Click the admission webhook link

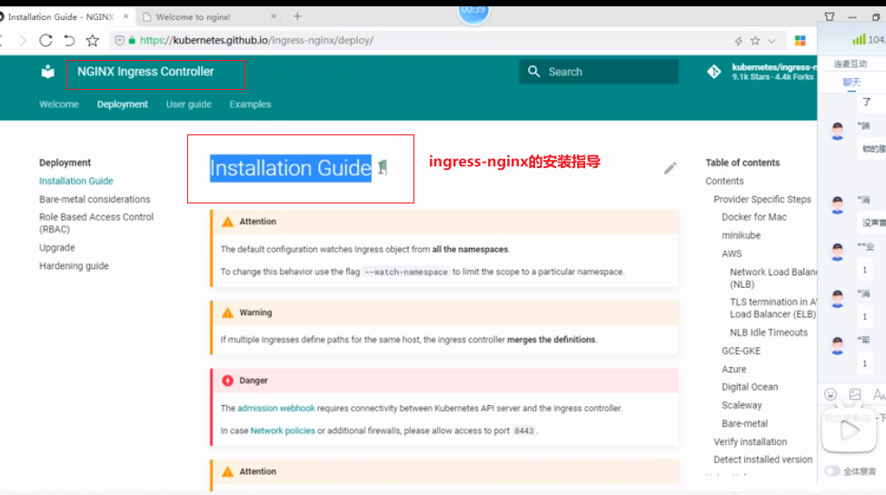(x=275, y=408)
